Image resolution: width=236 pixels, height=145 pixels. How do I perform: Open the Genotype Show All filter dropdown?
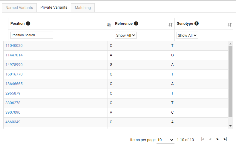coord(187,35)
